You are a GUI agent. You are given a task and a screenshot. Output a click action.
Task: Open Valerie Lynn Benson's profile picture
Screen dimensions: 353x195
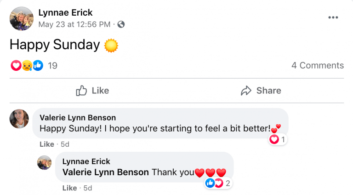(x=19, y=119)
